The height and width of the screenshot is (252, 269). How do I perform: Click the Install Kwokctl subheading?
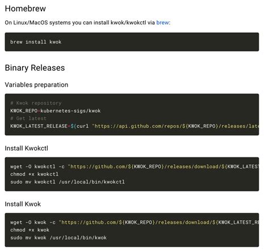(x=27, y=148)
